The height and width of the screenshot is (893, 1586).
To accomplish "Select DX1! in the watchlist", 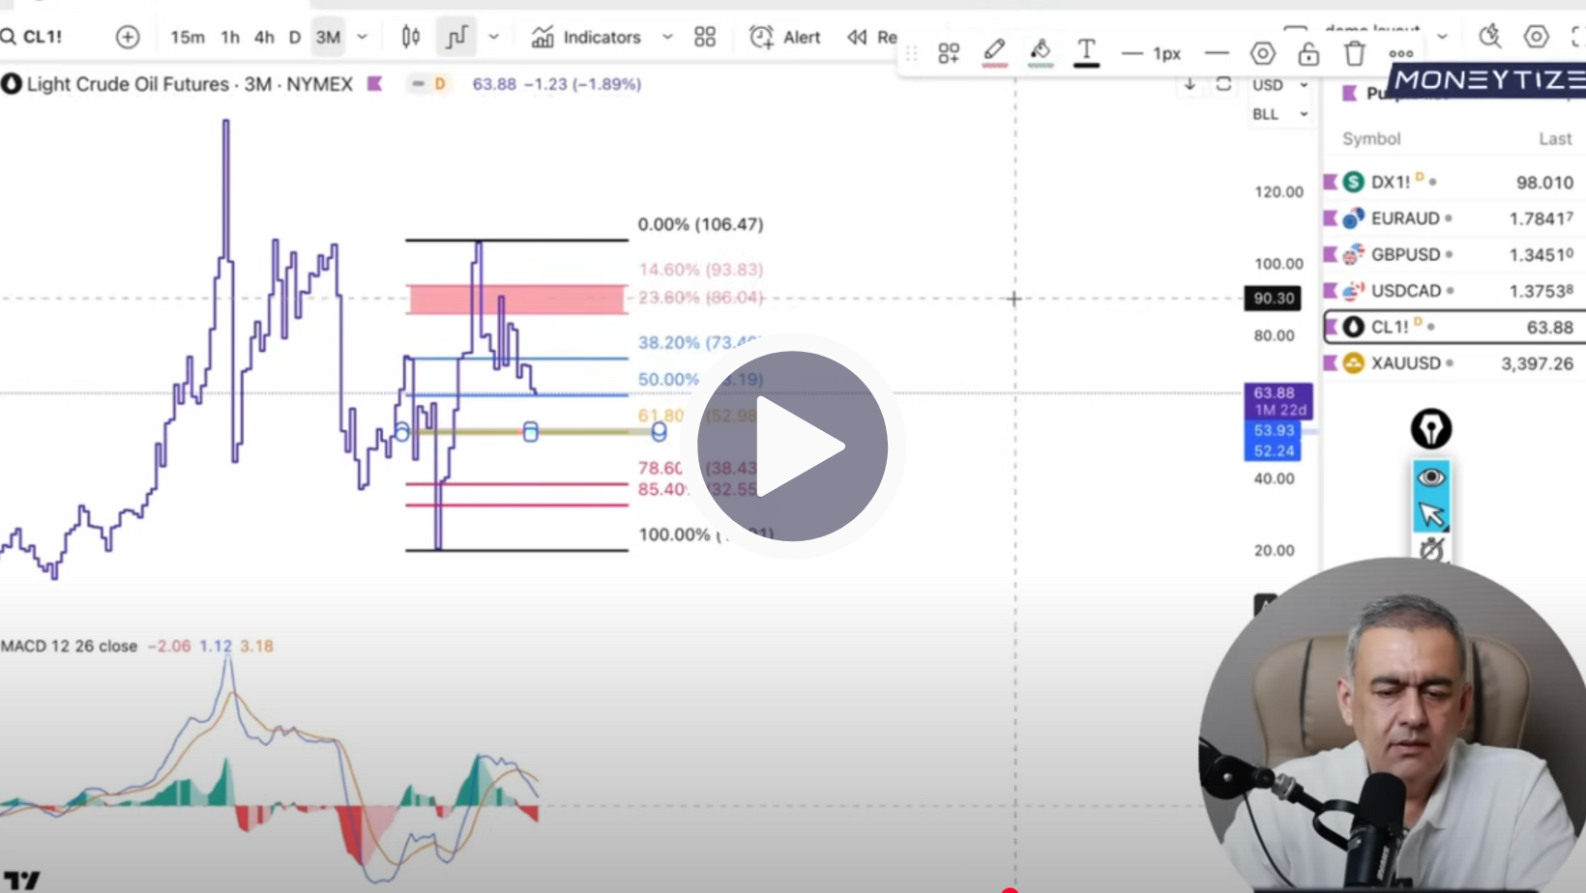I will pyautogui.click(x=1454, y=182).
